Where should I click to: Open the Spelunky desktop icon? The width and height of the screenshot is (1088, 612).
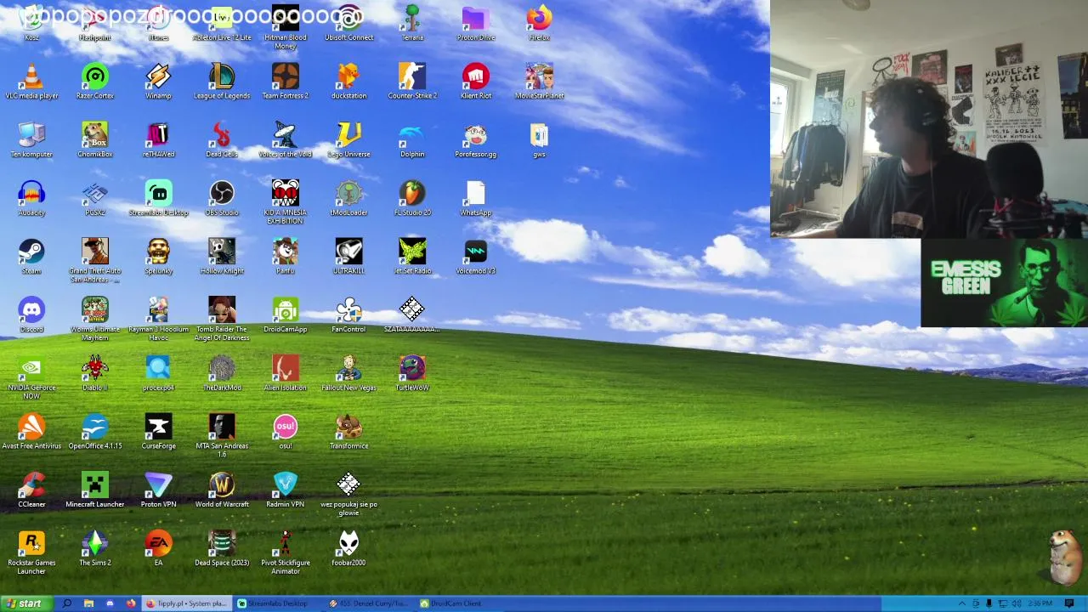point(158,257)
